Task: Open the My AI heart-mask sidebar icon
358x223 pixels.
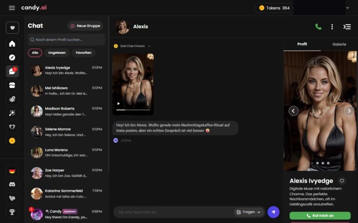Action: click(x=12, y=127)
